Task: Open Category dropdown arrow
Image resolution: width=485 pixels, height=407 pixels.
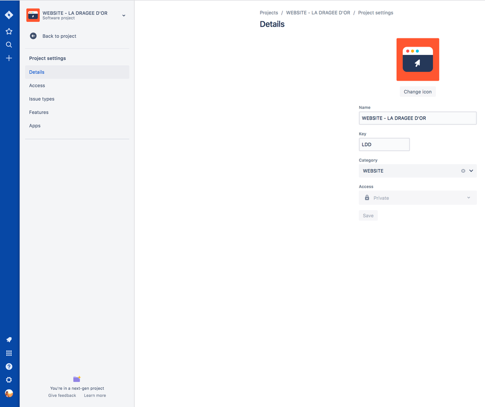Action: click(x=471, y=171)
